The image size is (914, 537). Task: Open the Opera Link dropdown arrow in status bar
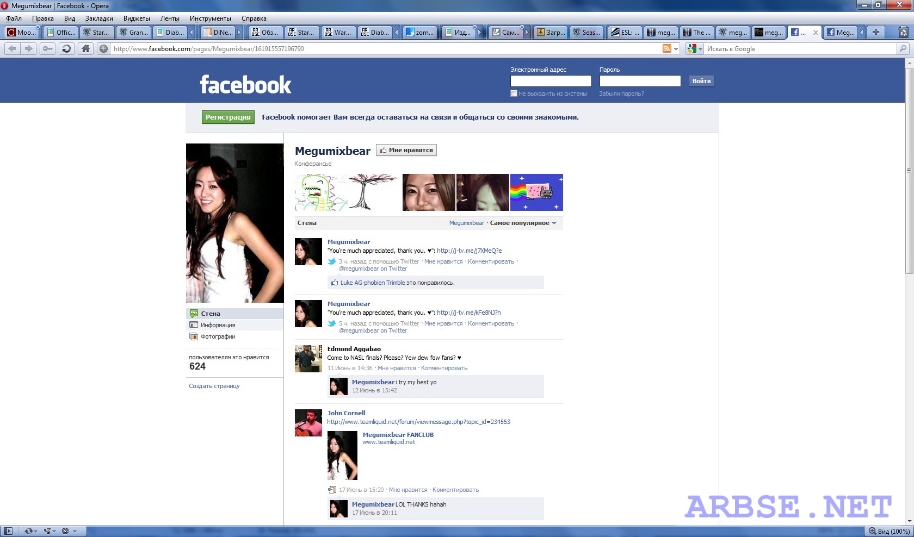pyautogui.click(x=36, y=531)
